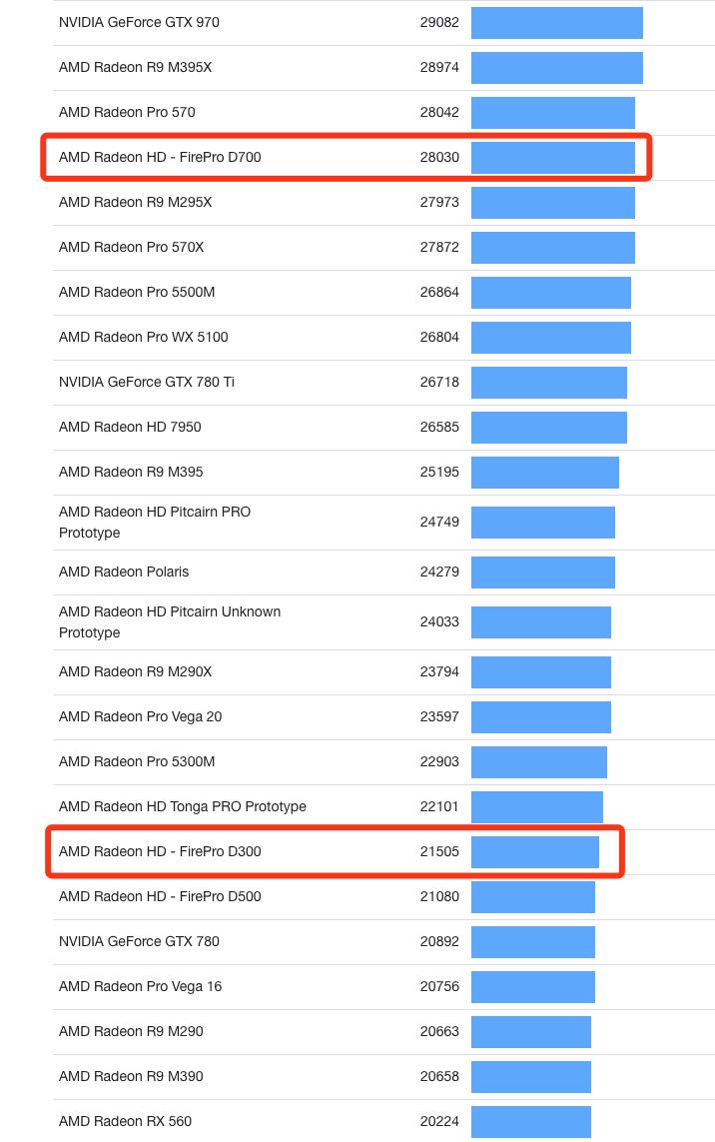The width and height of the screenshot is (715, 1142).
Task: Select the Radeon Pro WX 5100 row
Action: click(143, 337)
